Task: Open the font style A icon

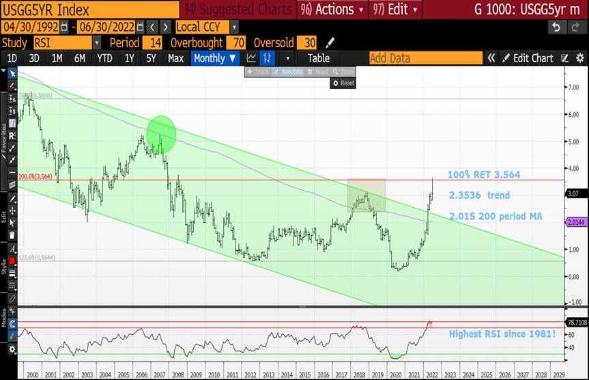Action: click(x=12, y=249)
